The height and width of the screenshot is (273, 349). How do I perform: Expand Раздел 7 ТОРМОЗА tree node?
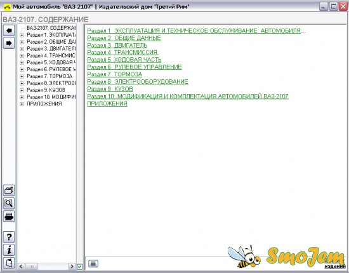pos(22,76)
